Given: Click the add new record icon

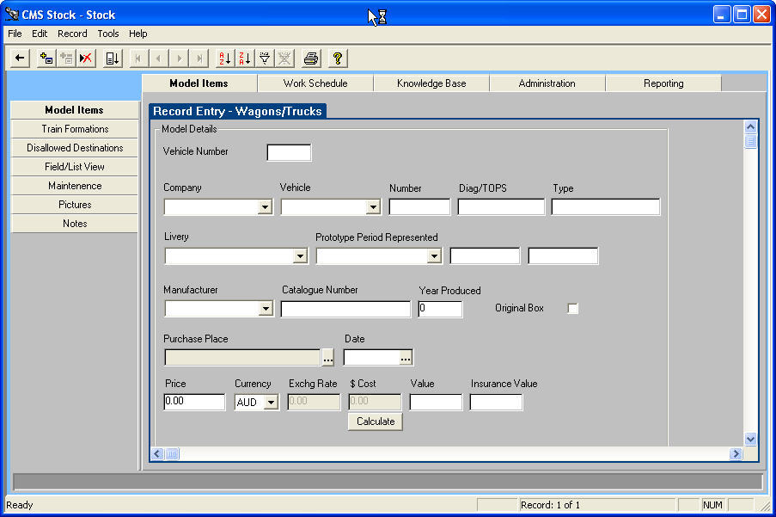Looking at the screenshot, I should click(46, 58).
